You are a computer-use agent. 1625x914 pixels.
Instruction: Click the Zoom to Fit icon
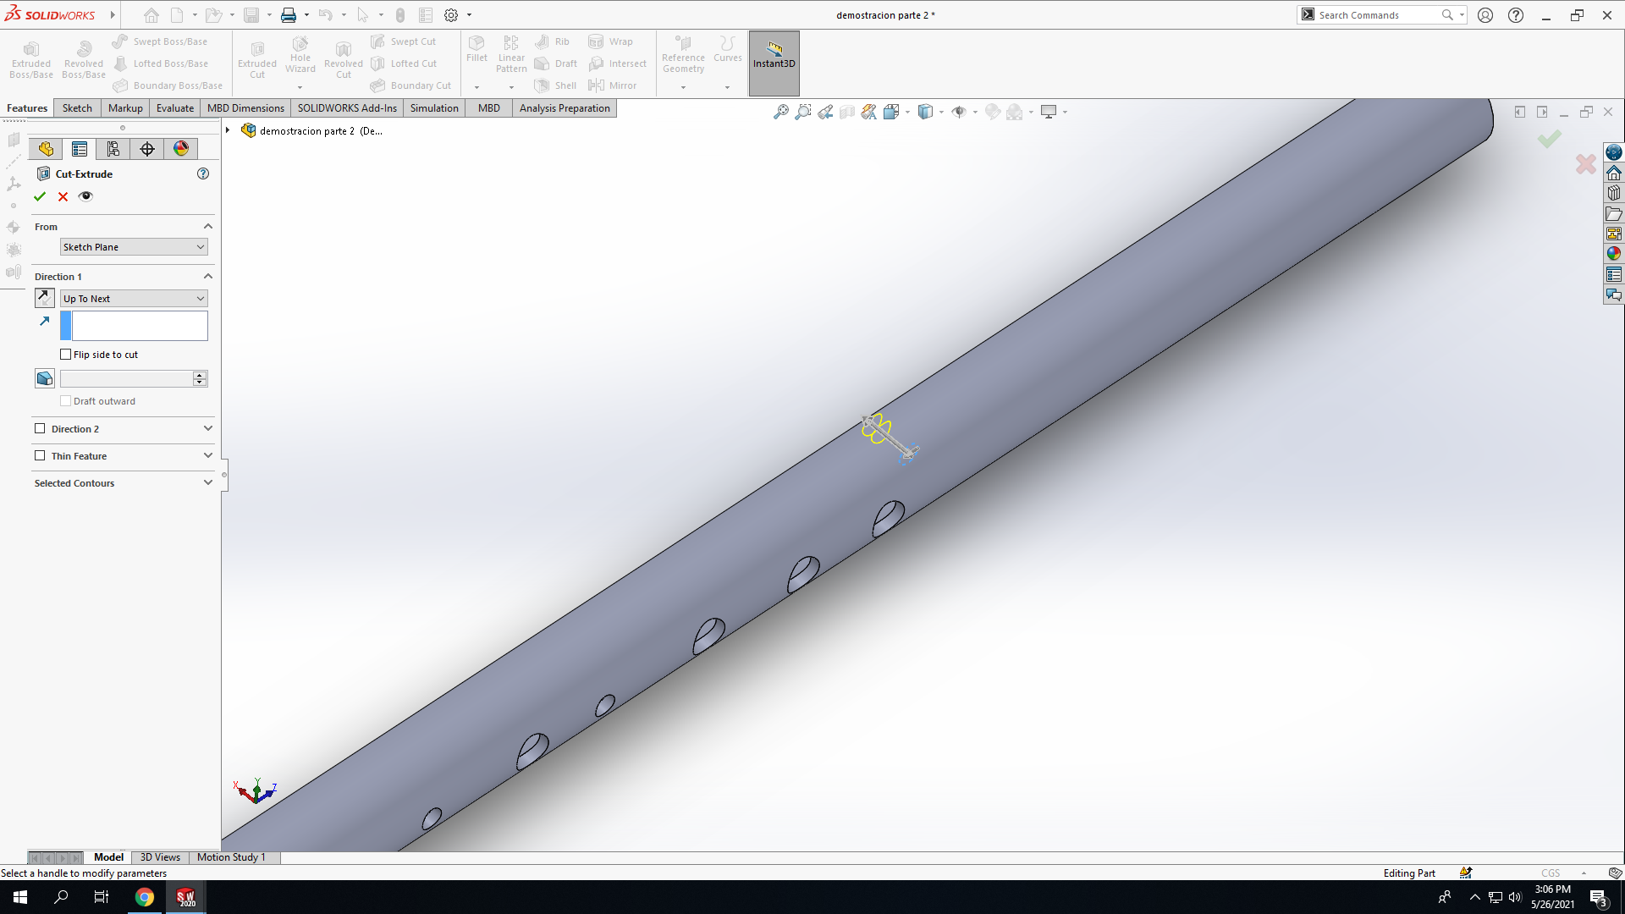click(x=780, y=112)
